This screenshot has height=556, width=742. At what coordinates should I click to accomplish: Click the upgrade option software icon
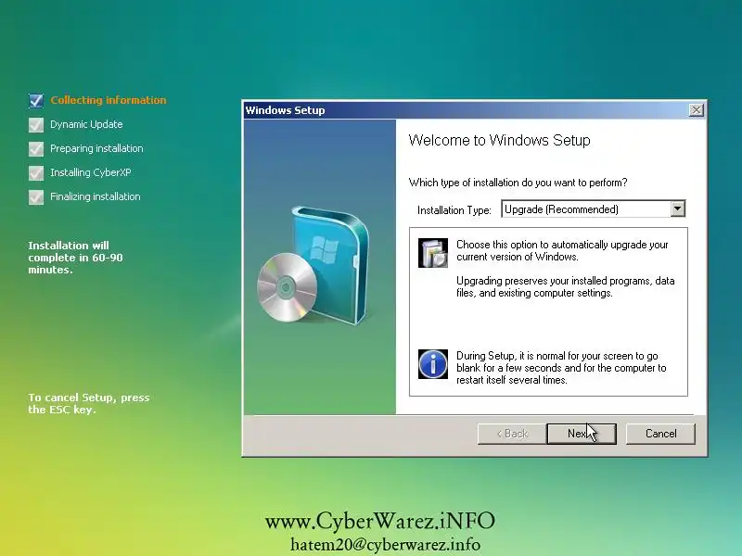[x=433, y=253]
